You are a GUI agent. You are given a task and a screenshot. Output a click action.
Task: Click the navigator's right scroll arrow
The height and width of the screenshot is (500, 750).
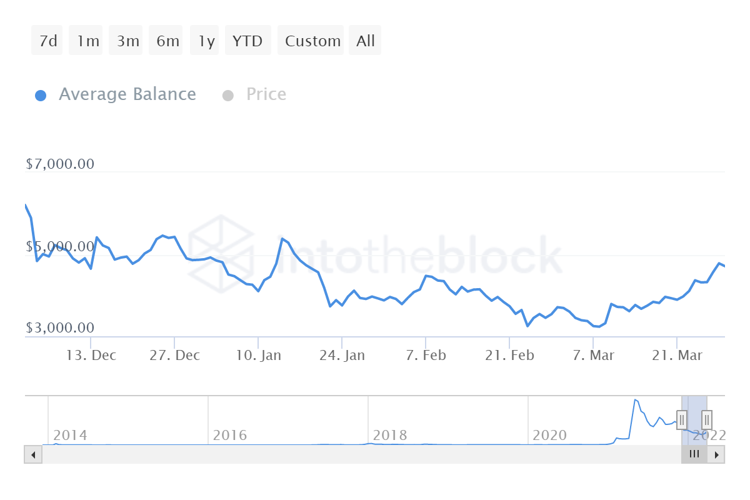pyautogui.click(x=716, y=454)
